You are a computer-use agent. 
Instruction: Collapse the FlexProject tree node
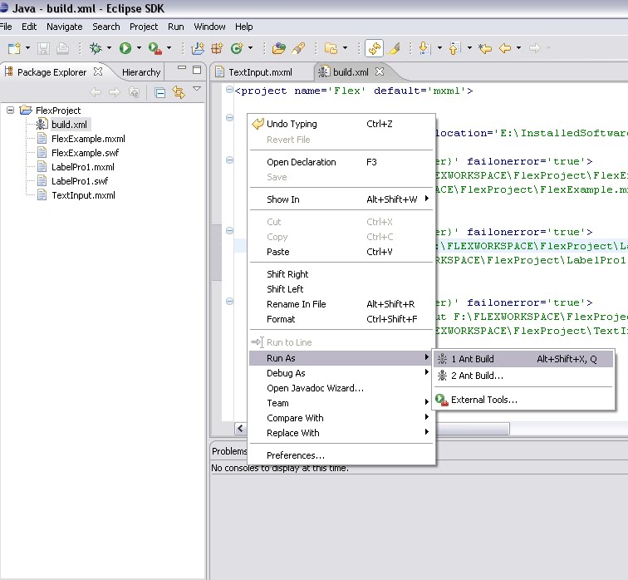pyautogui.click(x=11, y=111)
